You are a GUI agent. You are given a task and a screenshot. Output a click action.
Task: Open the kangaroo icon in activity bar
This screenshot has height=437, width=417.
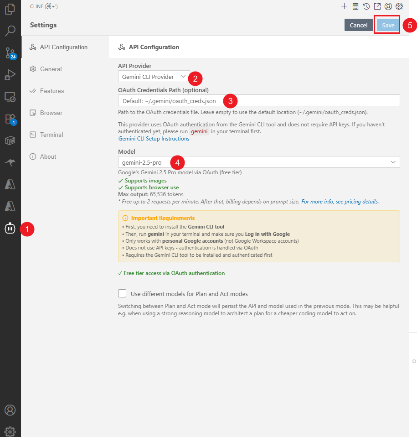coord(10,162)
